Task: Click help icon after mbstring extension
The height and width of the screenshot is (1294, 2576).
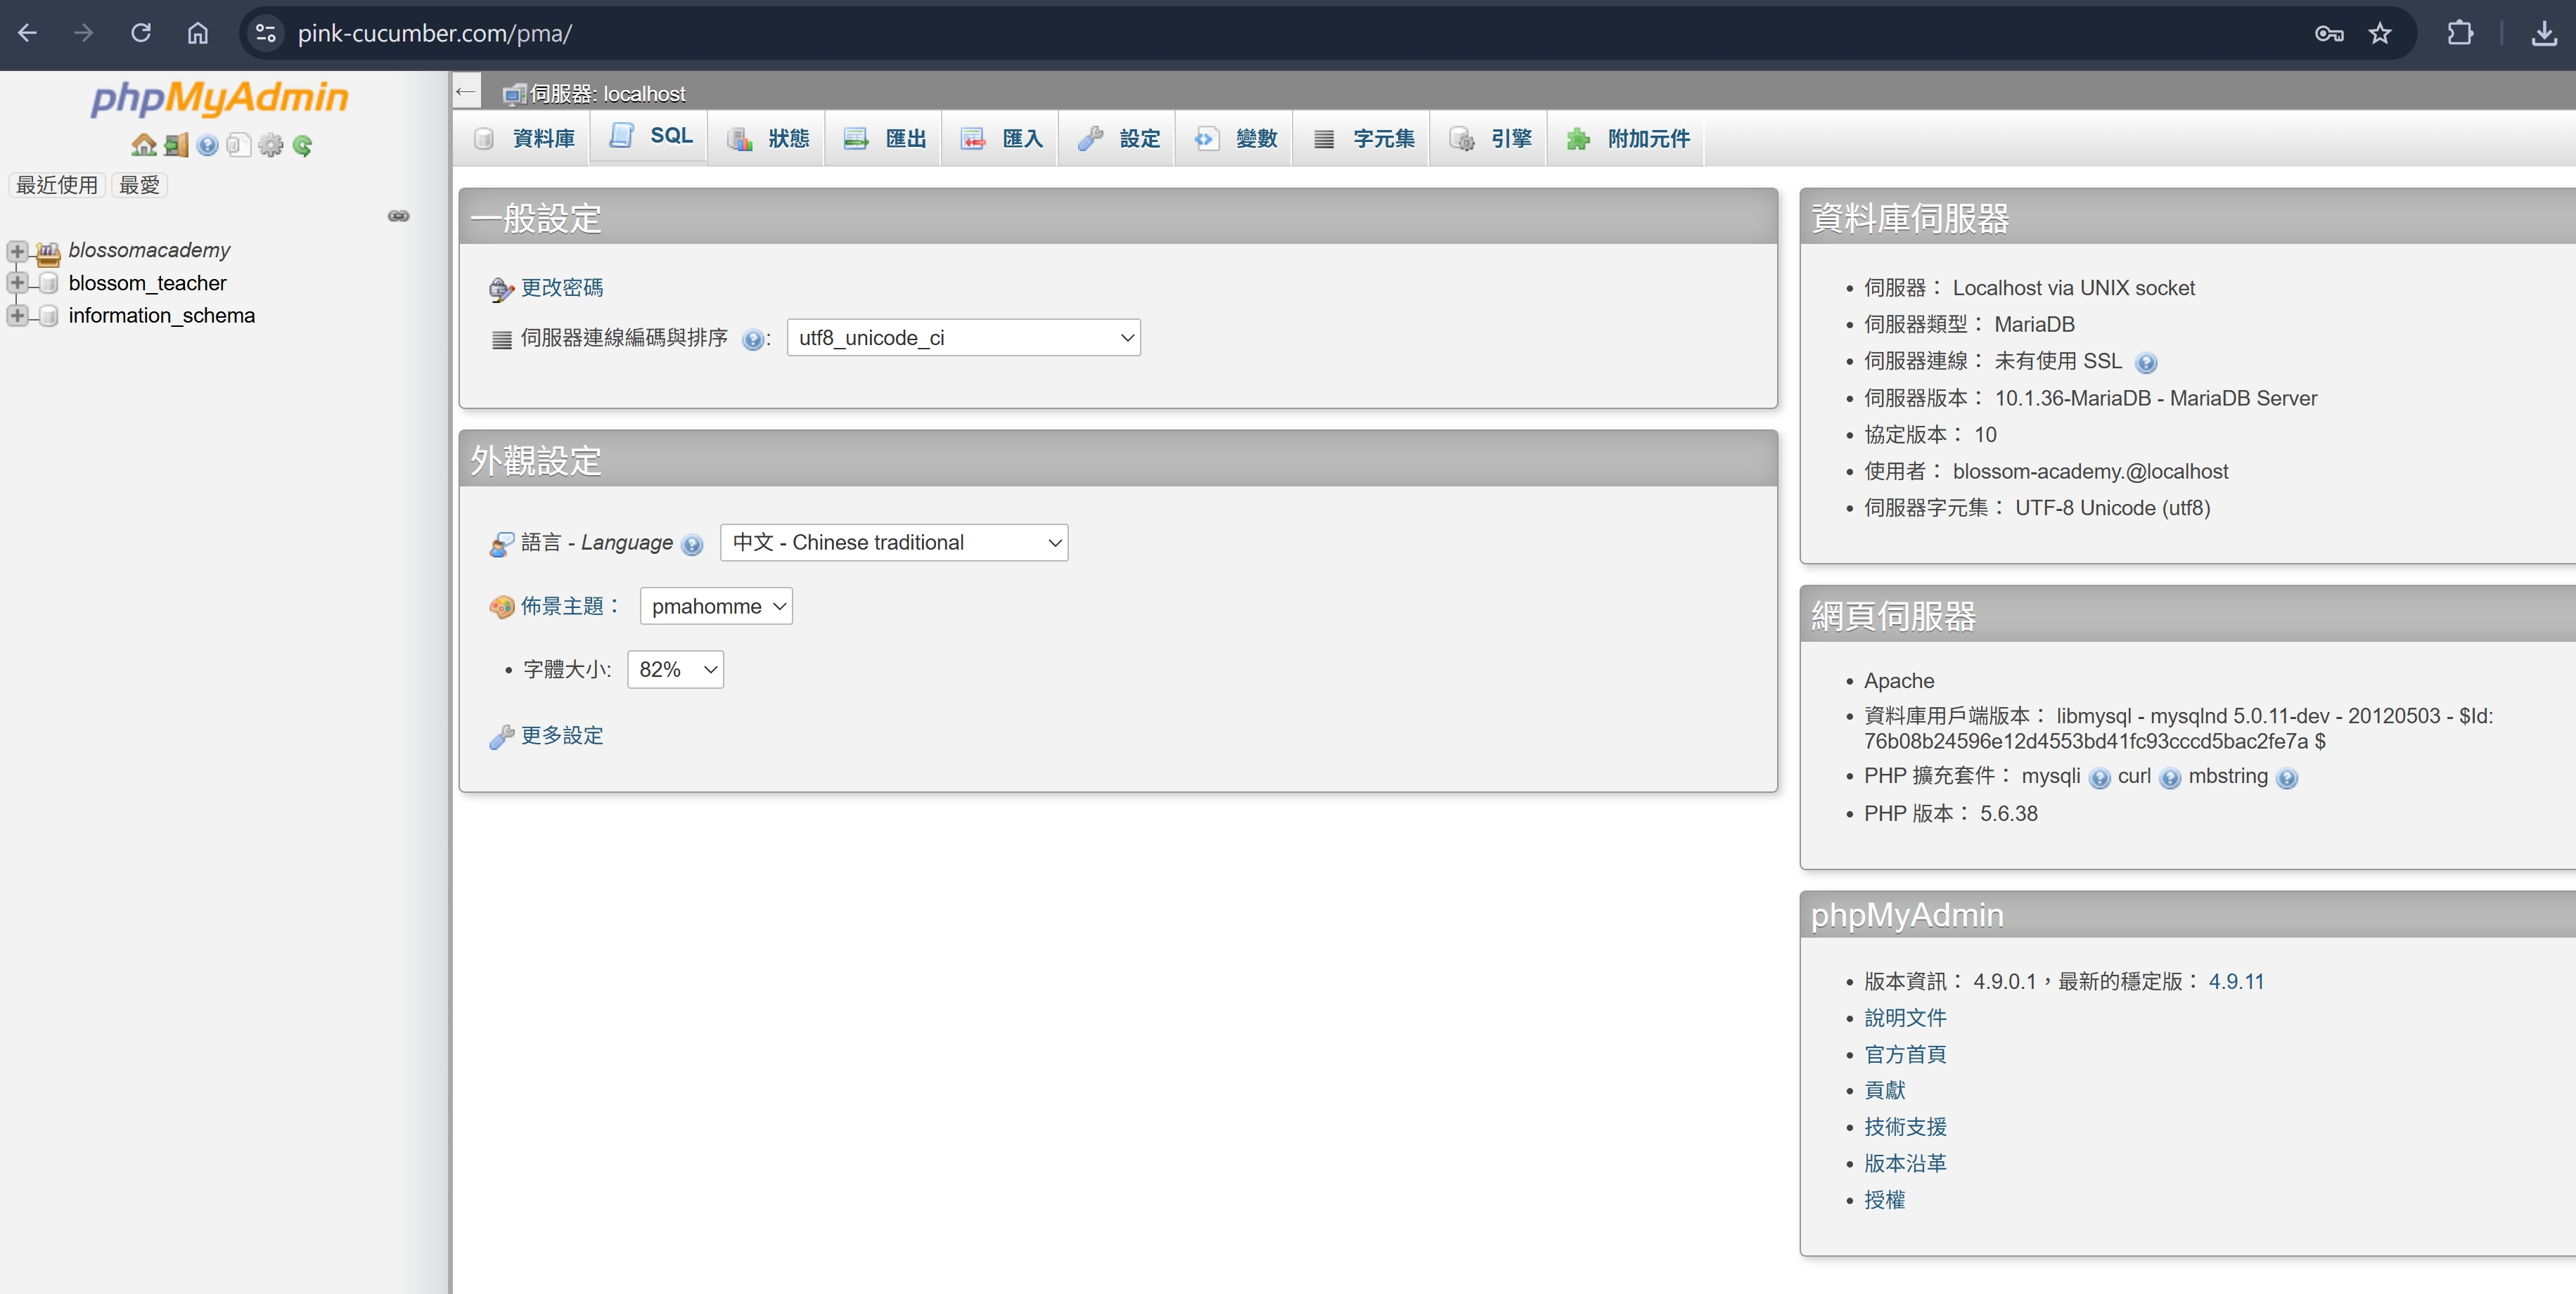Action: coord(2287,778)
